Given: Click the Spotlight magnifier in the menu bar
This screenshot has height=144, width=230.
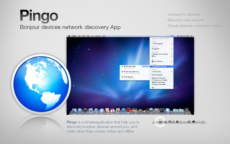Looking at the screenshot, I should click(191, 36).
